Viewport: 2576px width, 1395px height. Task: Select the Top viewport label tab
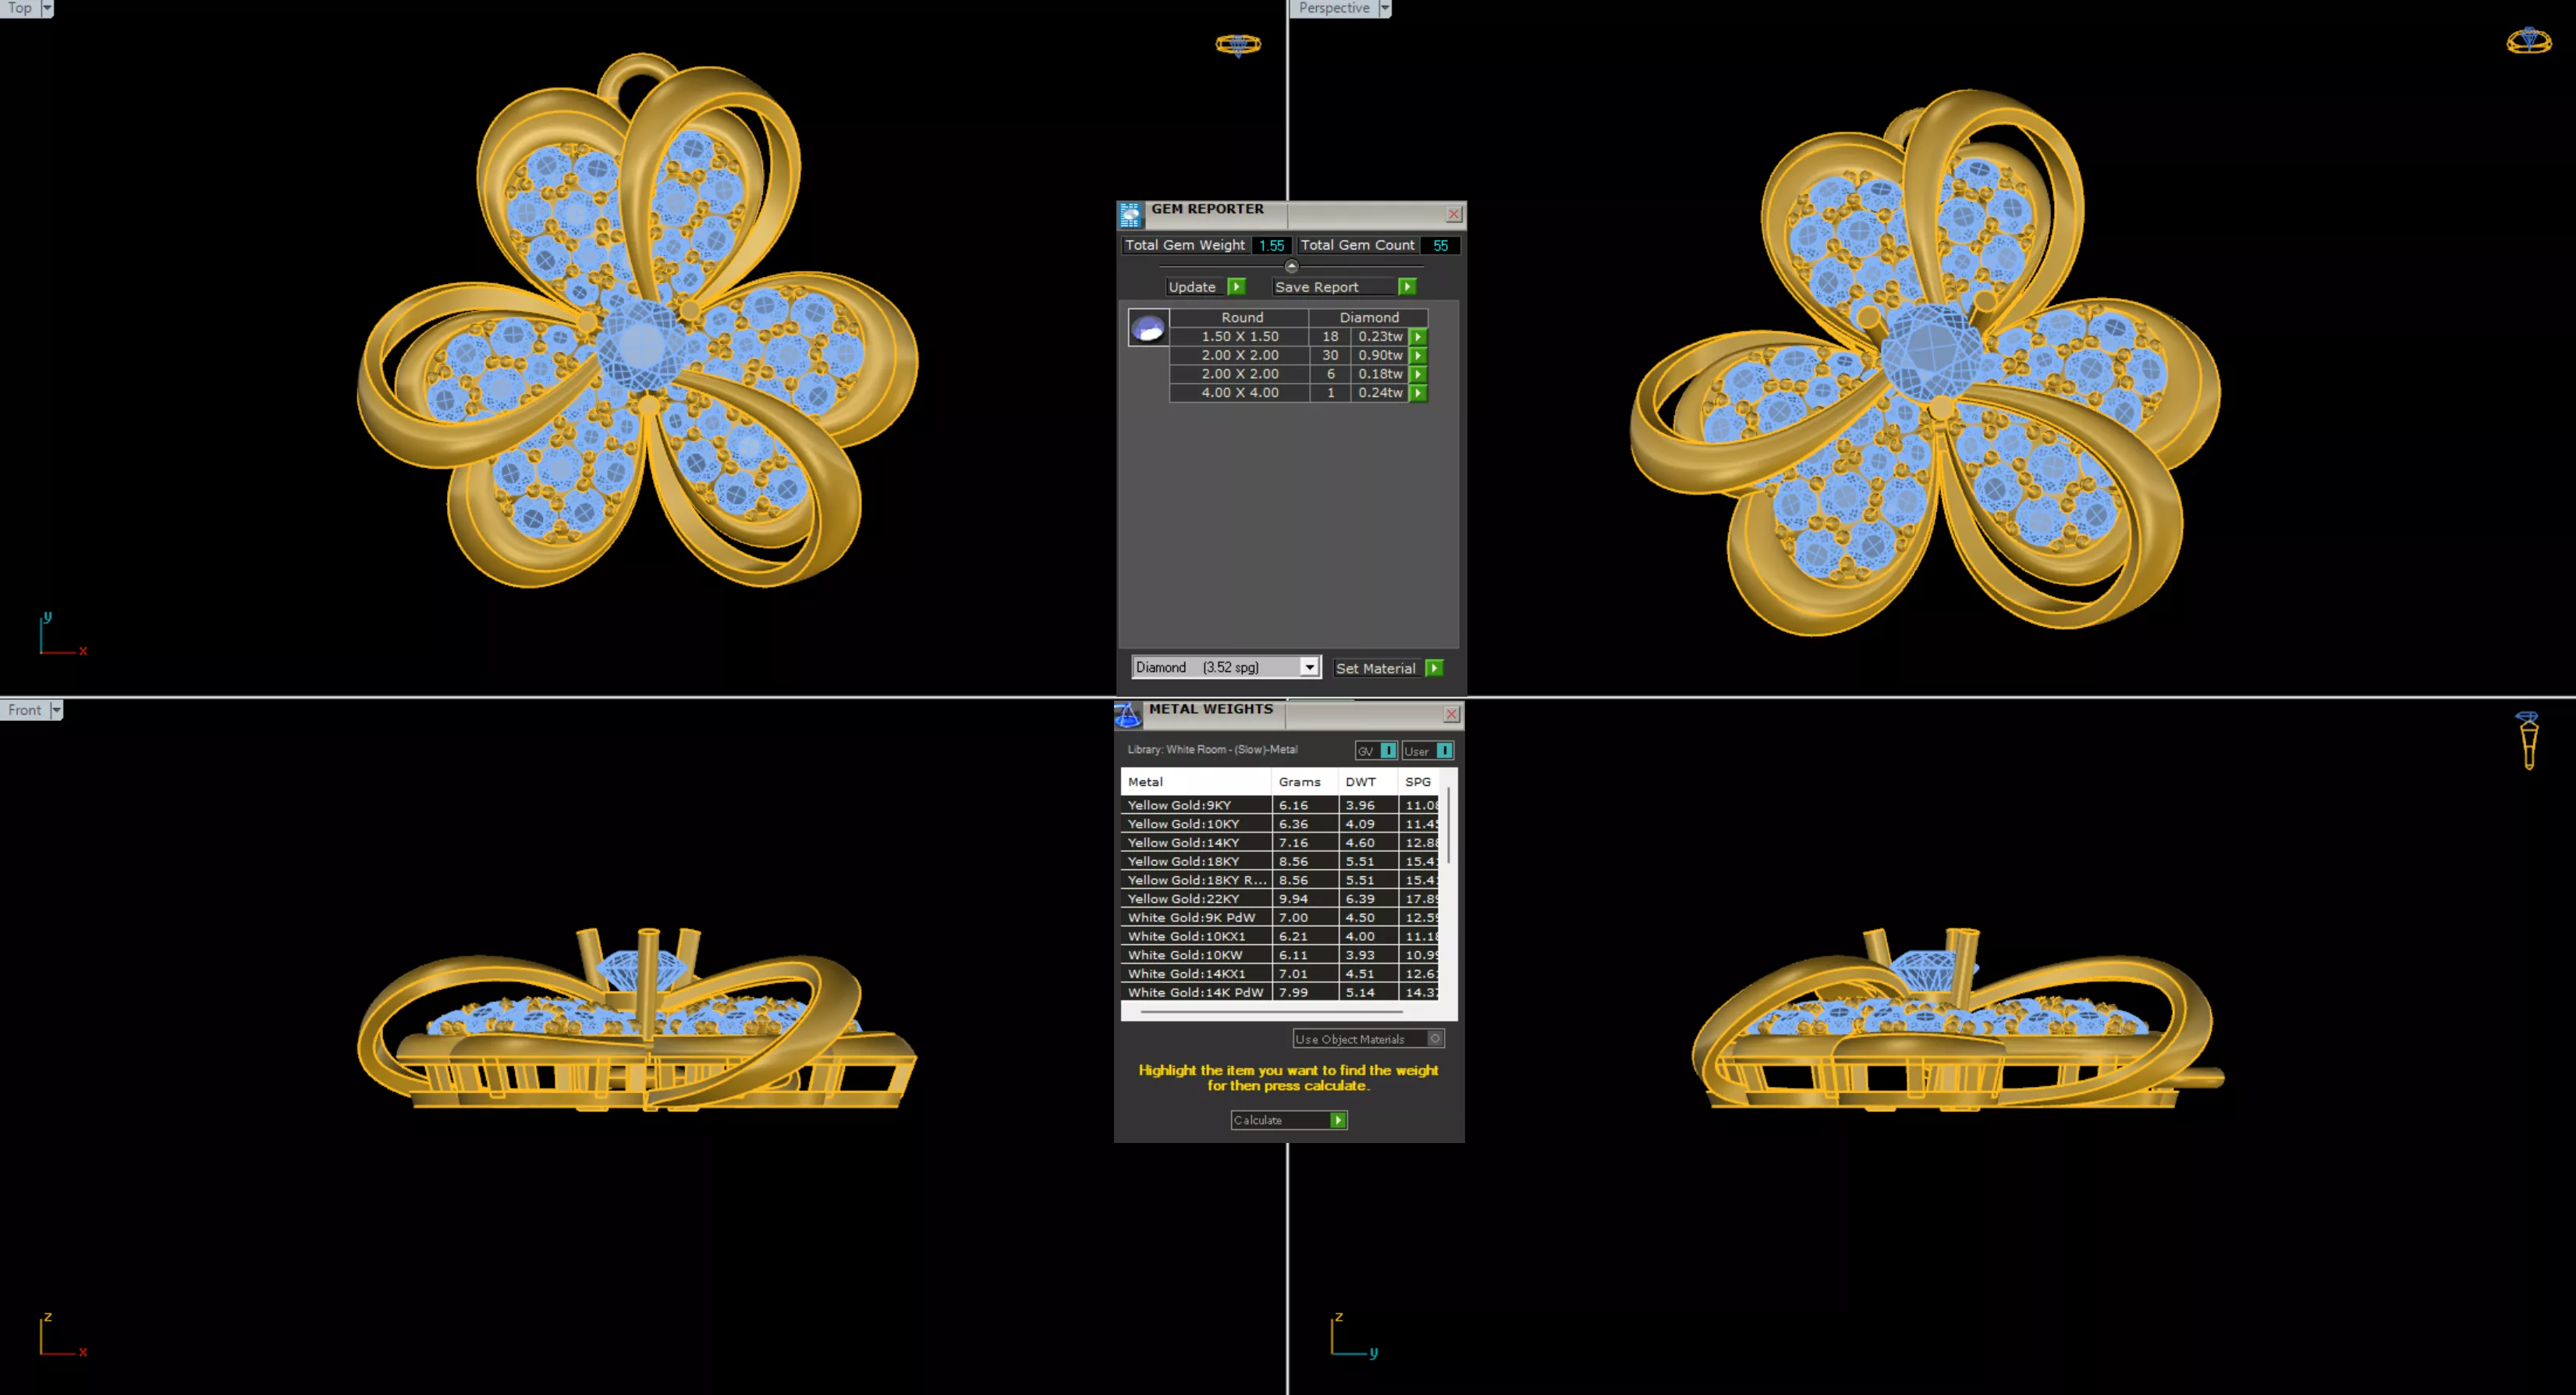point(20,8)
